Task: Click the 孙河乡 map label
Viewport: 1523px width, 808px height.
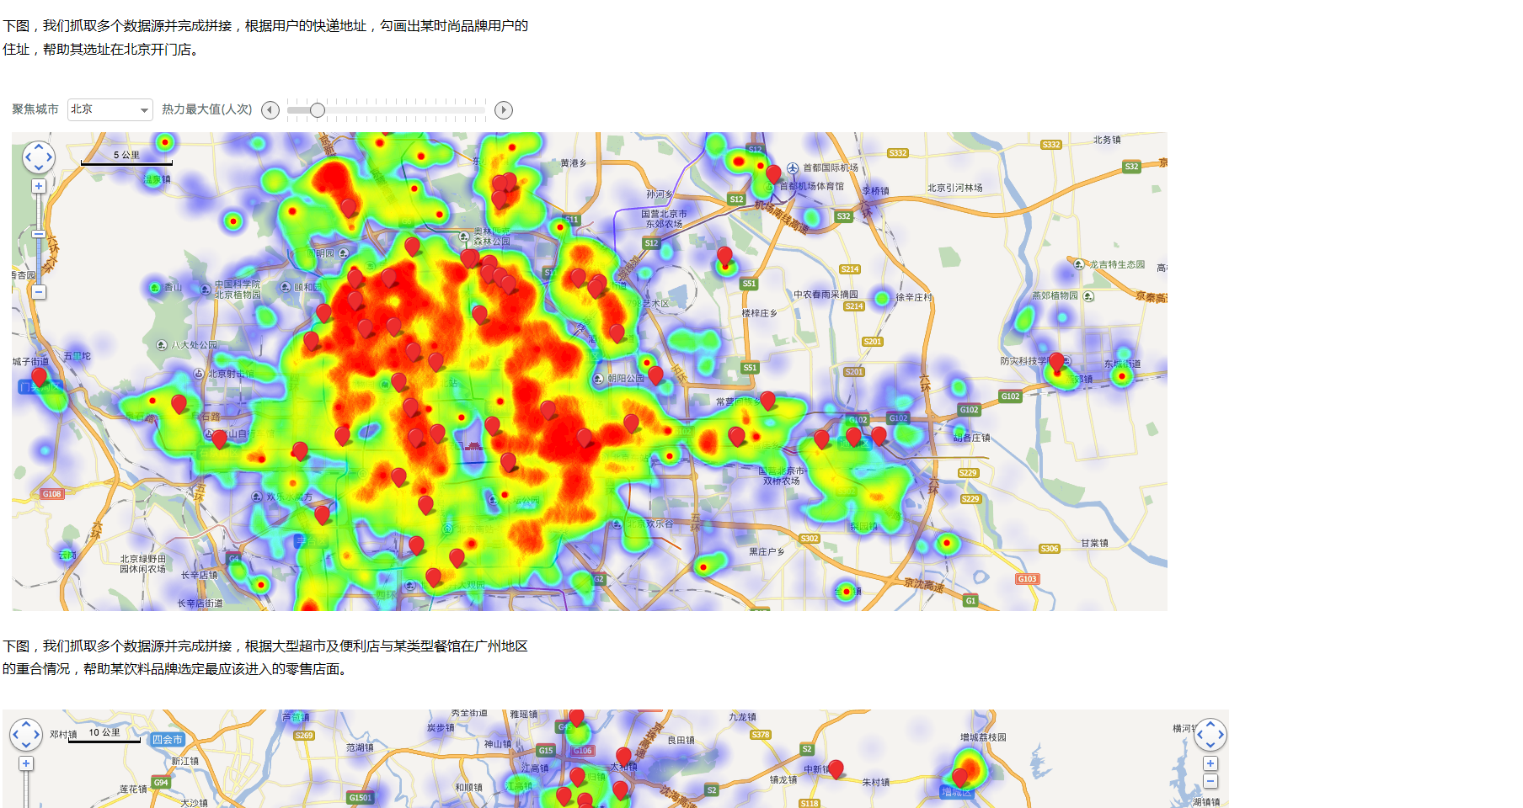Action: click(x=660, y=194)
